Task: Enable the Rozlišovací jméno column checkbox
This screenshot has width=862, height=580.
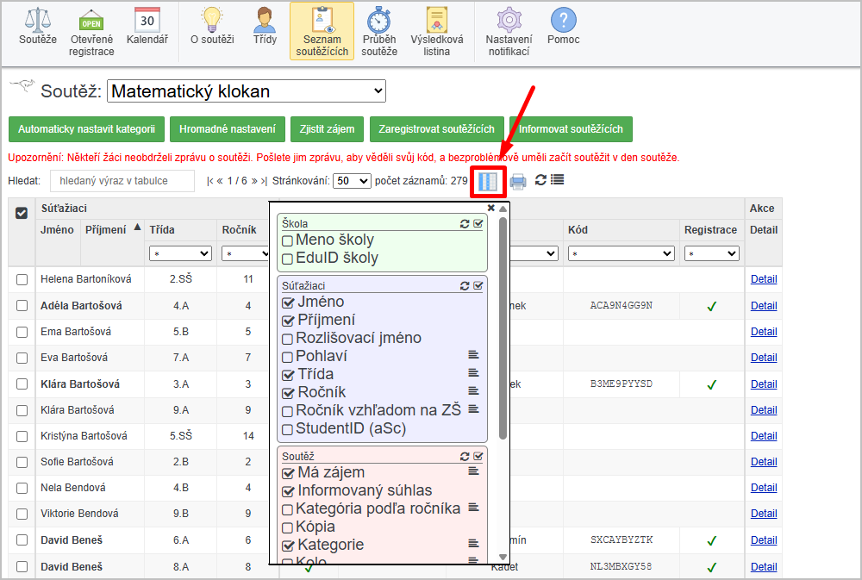Action: click(x=287, y=339)
